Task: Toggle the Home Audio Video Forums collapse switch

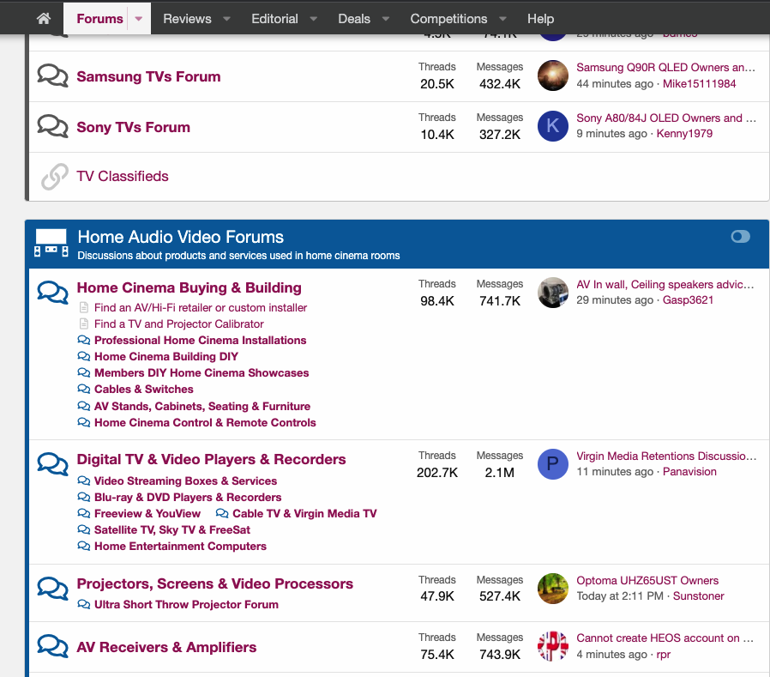Action: (x=740, y=237)
